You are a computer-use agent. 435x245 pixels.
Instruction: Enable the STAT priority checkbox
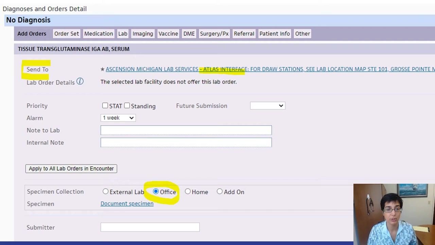(105, 106)
